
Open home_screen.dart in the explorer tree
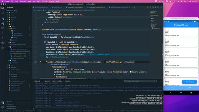point(18,58)
